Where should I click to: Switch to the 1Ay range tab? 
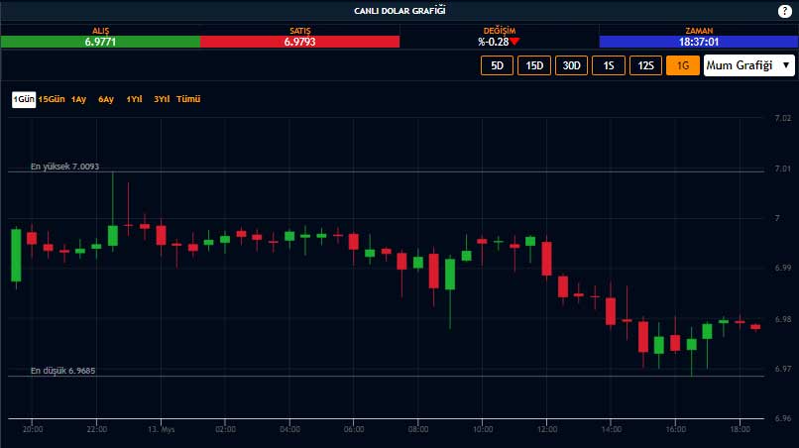pos(78,99)
